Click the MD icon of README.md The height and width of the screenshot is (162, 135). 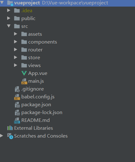(x=17, y=120)
